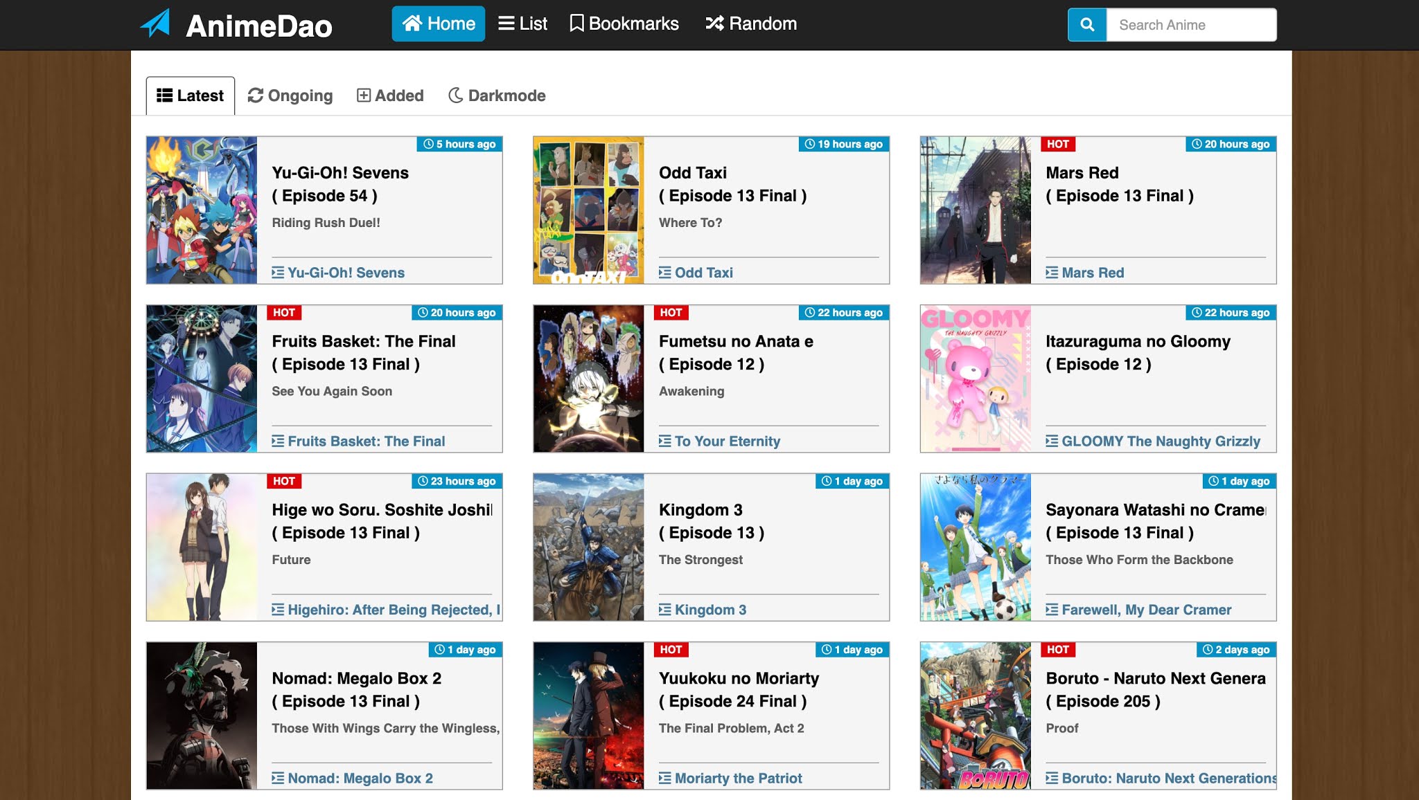Click the blue search magnifier button
This screenshot has height=800, width=1419.
coord(1086,25)
